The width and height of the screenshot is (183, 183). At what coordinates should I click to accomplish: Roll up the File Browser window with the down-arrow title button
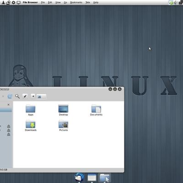(x=110, y=89)
